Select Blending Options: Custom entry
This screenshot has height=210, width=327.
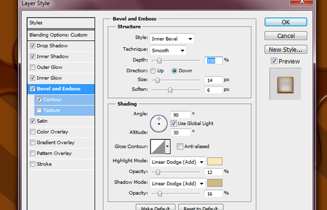(x=61, y=35)
